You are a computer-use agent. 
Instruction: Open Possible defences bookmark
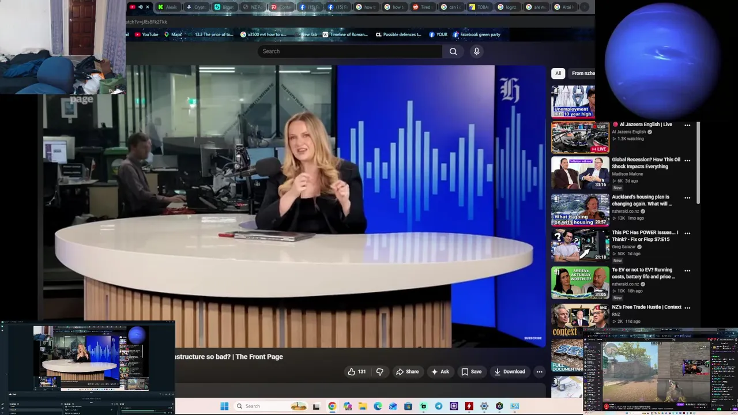coord(398,35)
